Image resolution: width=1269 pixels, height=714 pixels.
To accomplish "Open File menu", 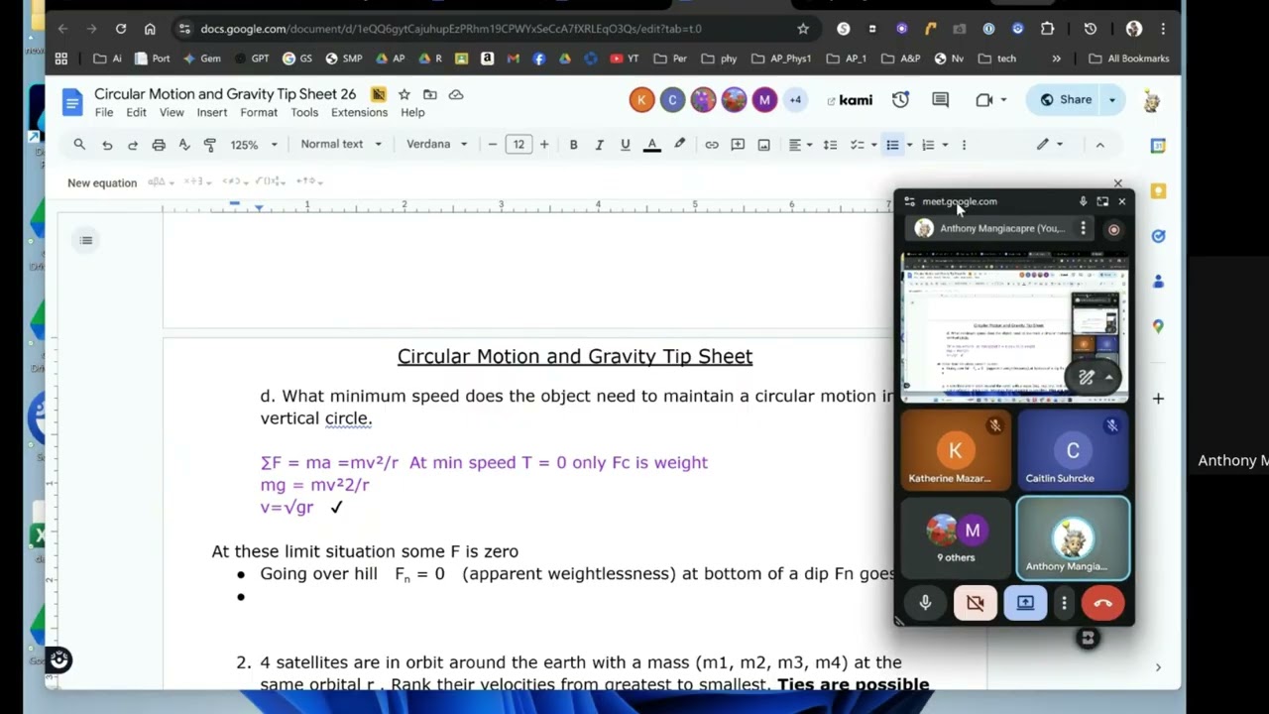I will click(104, 112).
